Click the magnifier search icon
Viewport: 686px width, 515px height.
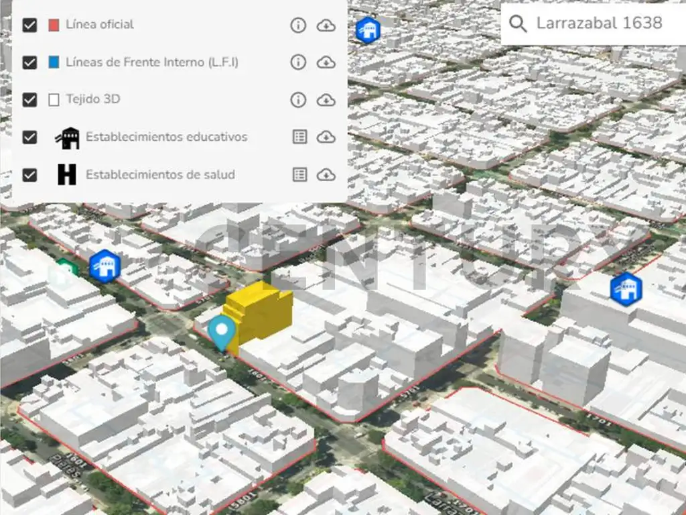pos(518,23)
